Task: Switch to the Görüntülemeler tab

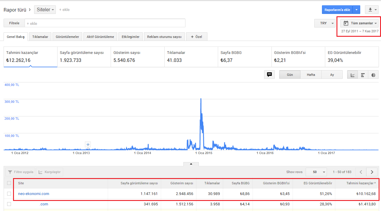Action: coord(67,37)
